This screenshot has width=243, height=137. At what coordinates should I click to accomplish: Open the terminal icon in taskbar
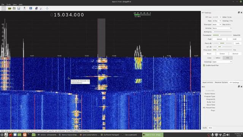pos(29,135)
